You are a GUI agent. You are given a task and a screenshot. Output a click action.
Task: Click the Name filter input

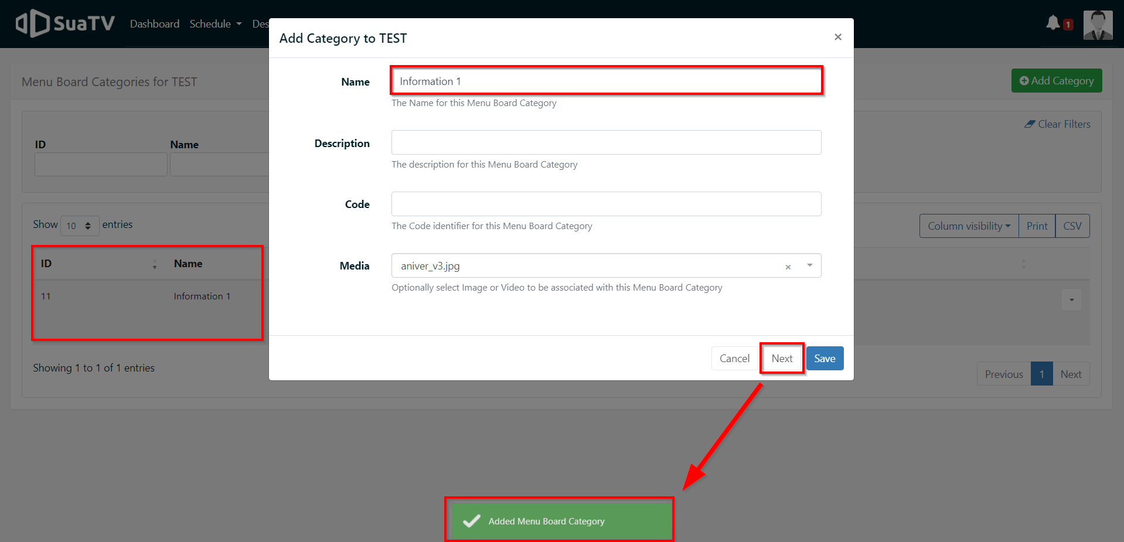click(220, 165)
